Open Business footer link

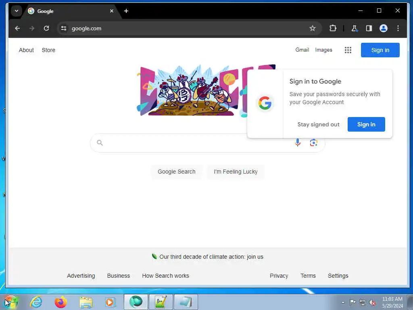tap(119, 276)
